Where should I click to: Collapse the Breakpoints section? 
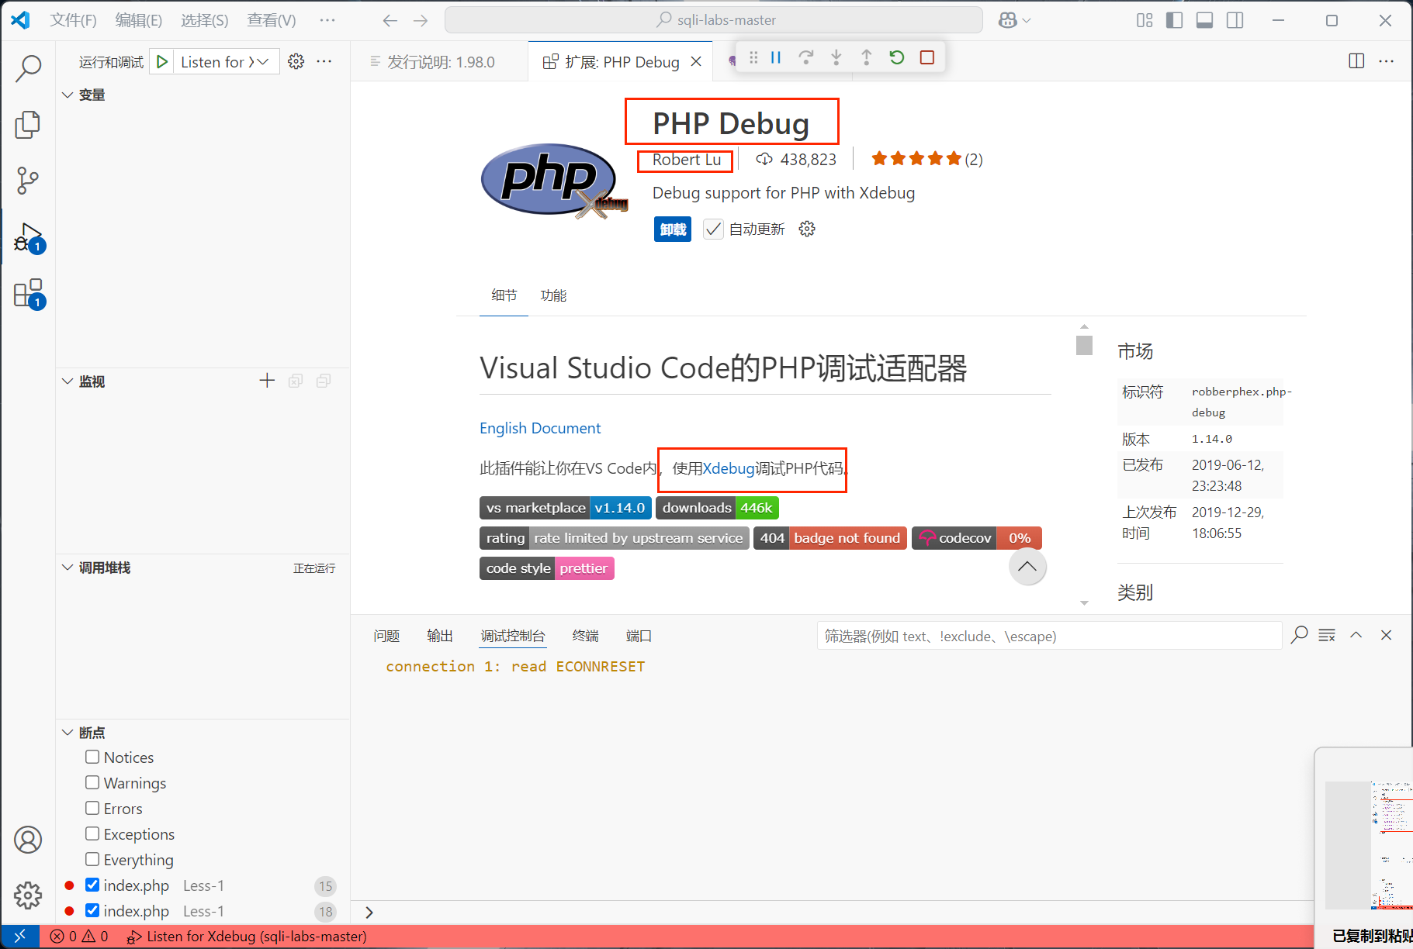(x=68, y=733)
